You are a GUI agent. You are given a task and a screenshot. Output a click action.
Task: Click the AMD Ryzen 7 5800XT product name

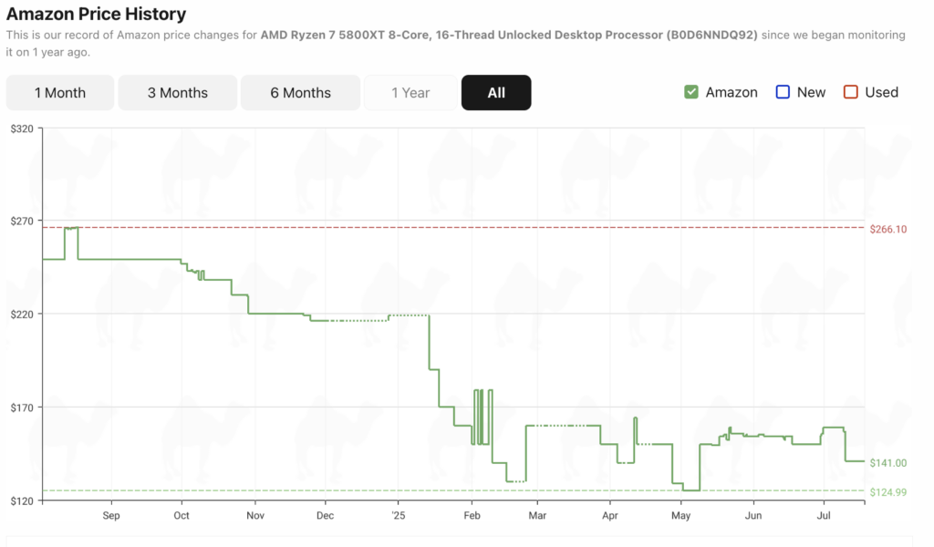click(509, 36)
